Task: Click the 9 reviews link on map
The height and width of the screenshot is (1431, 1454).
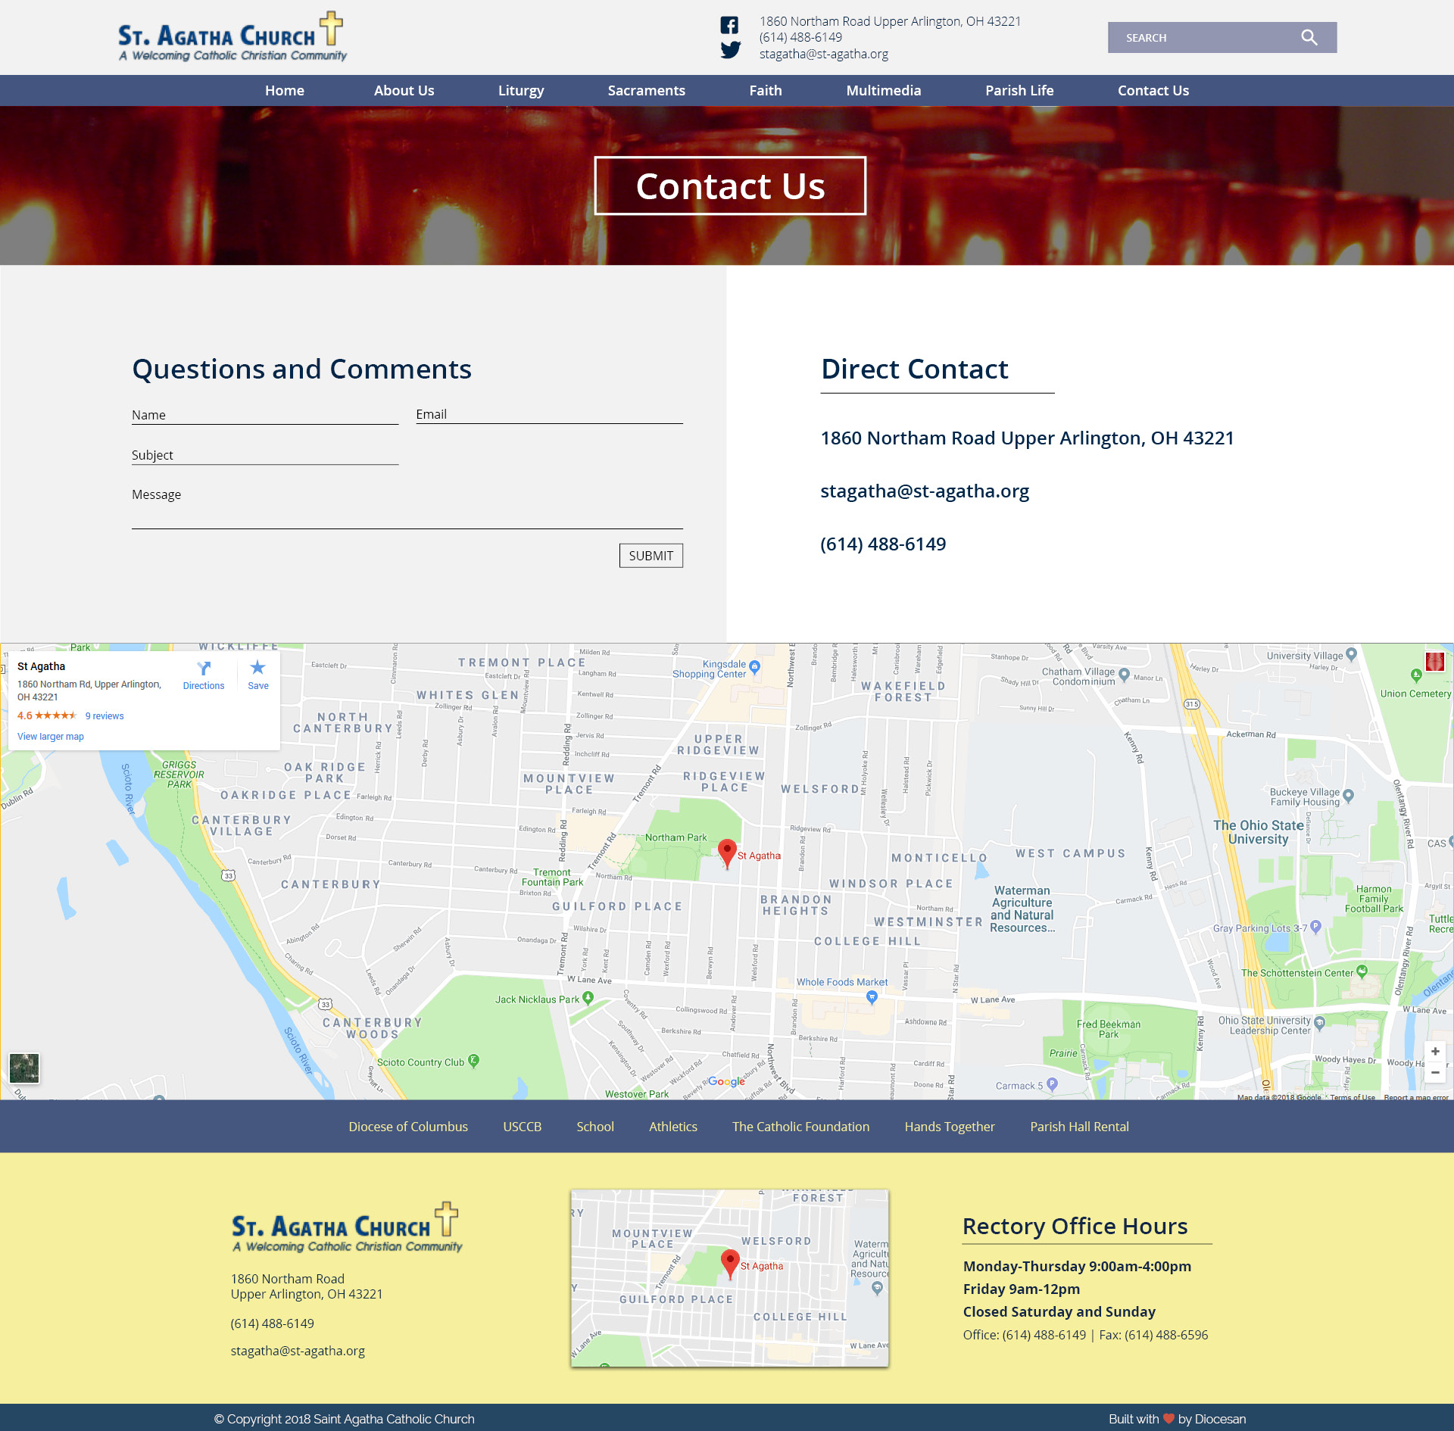Action: (x=105, y=716)
